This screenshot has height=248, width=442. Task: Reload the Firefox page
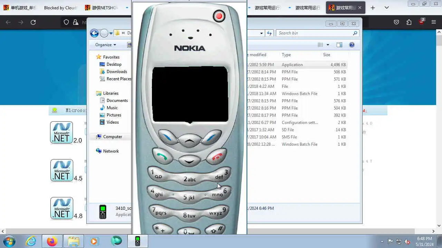33,22
